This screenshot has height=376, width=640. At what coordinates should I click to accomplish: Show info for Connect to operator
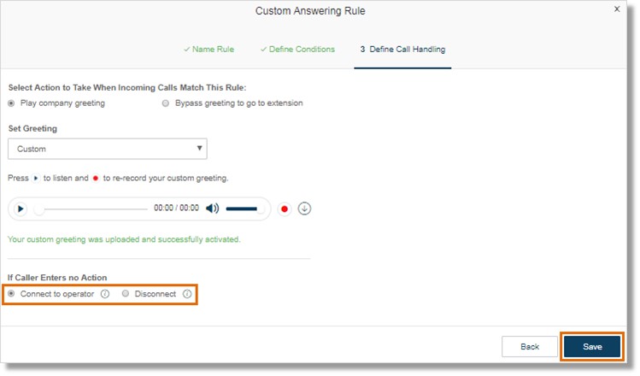coord(105,294)
